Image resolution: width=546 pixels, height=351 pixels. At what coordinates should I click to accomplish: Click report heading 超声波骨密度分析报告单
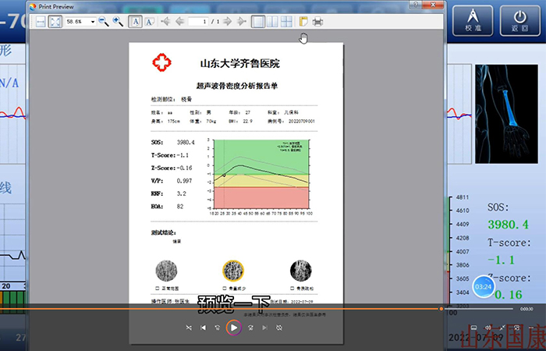[x=237, y=86]
